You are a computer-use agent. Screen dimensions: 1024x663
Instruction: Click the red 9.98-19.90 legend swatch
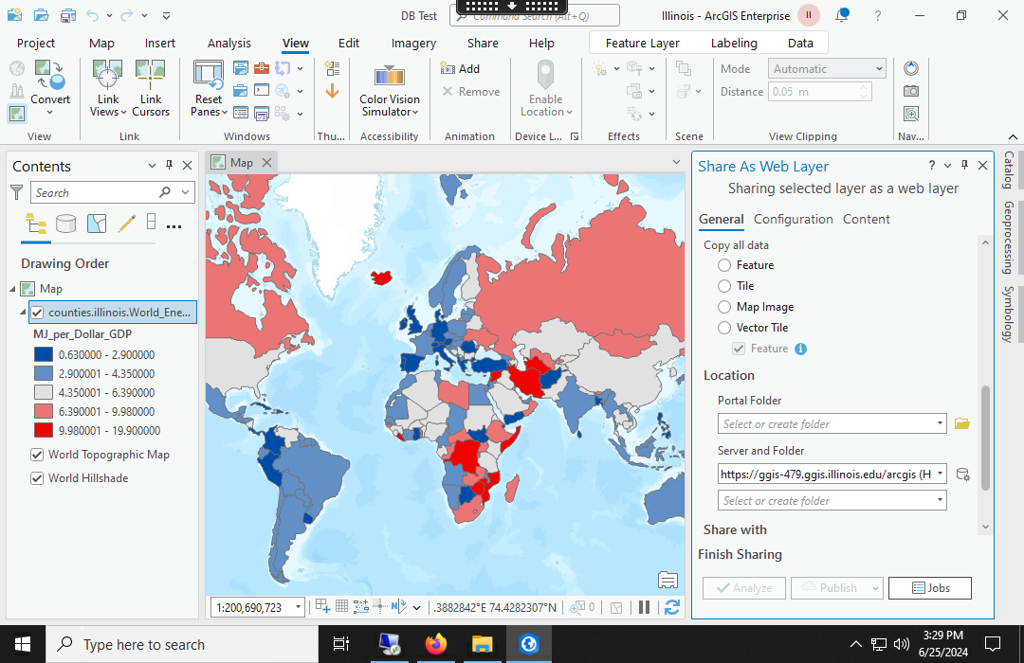(x=44, y=430)
